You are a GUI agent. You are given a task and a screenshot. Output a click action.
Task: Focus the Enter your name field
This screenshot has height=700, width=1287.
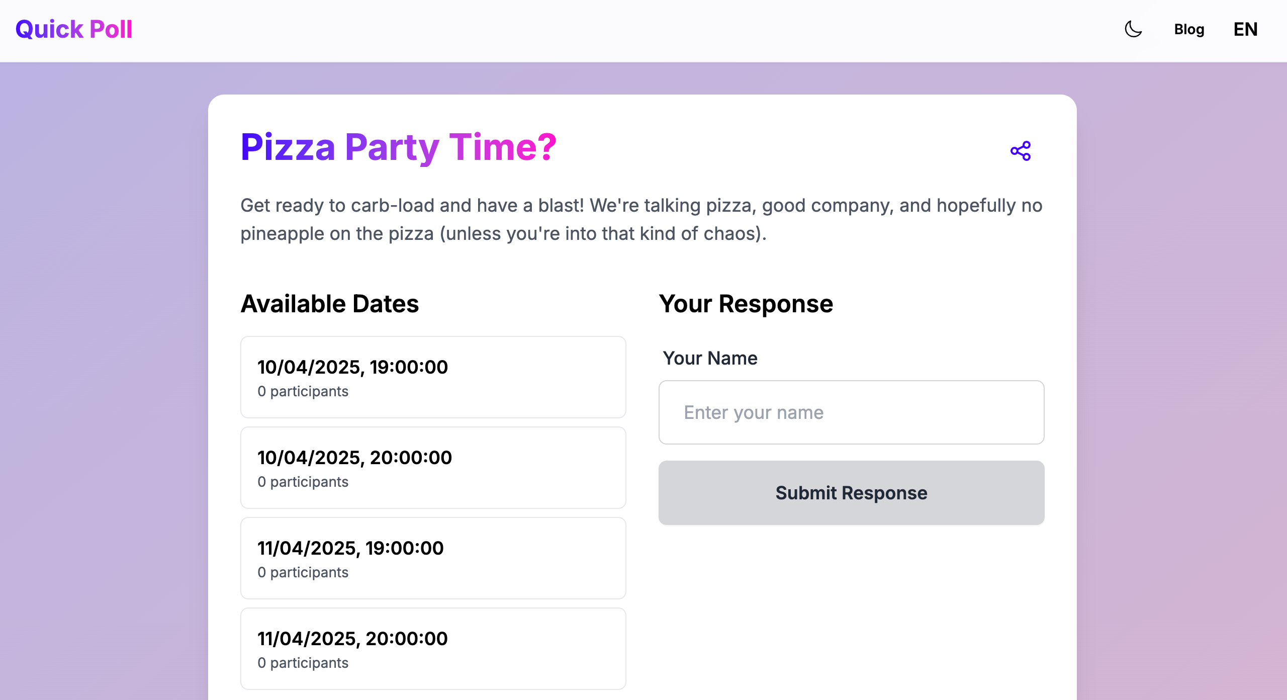pyautogui.click(x=851, y=412)
